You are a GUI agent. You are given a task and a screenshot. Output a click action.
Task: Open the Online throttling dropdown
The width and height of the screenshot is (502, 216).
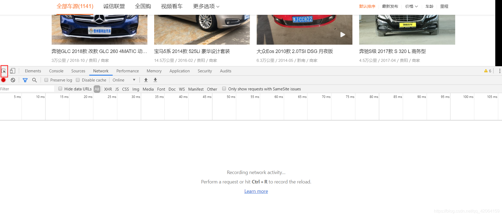[124, 80]
